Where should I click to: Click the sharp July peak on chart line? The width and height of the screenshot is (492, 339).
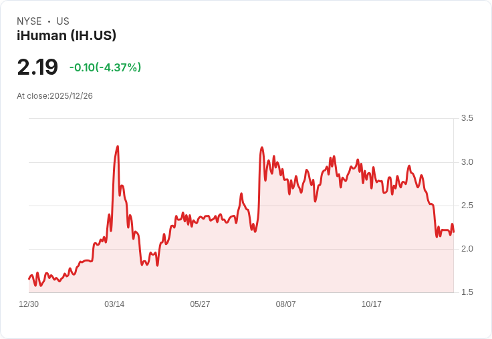click(x=262, y=147)
